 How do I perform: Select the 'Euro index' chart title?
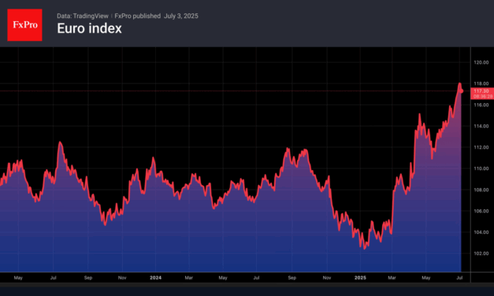[x=90, y=28]
